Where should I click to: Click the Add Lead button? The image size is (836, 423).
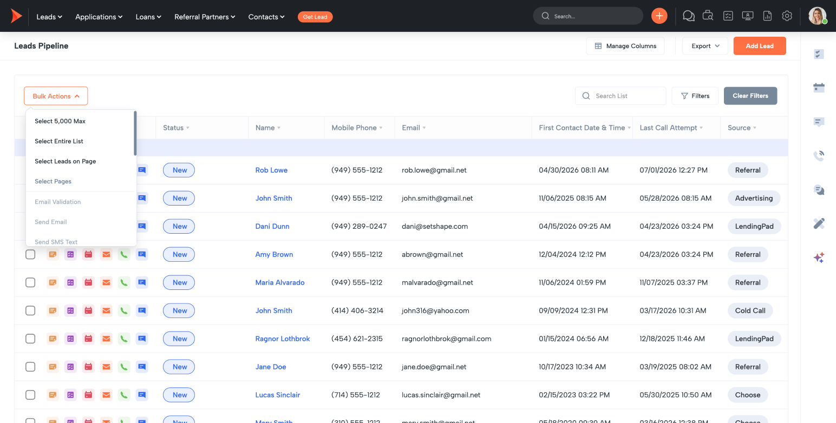760,46
